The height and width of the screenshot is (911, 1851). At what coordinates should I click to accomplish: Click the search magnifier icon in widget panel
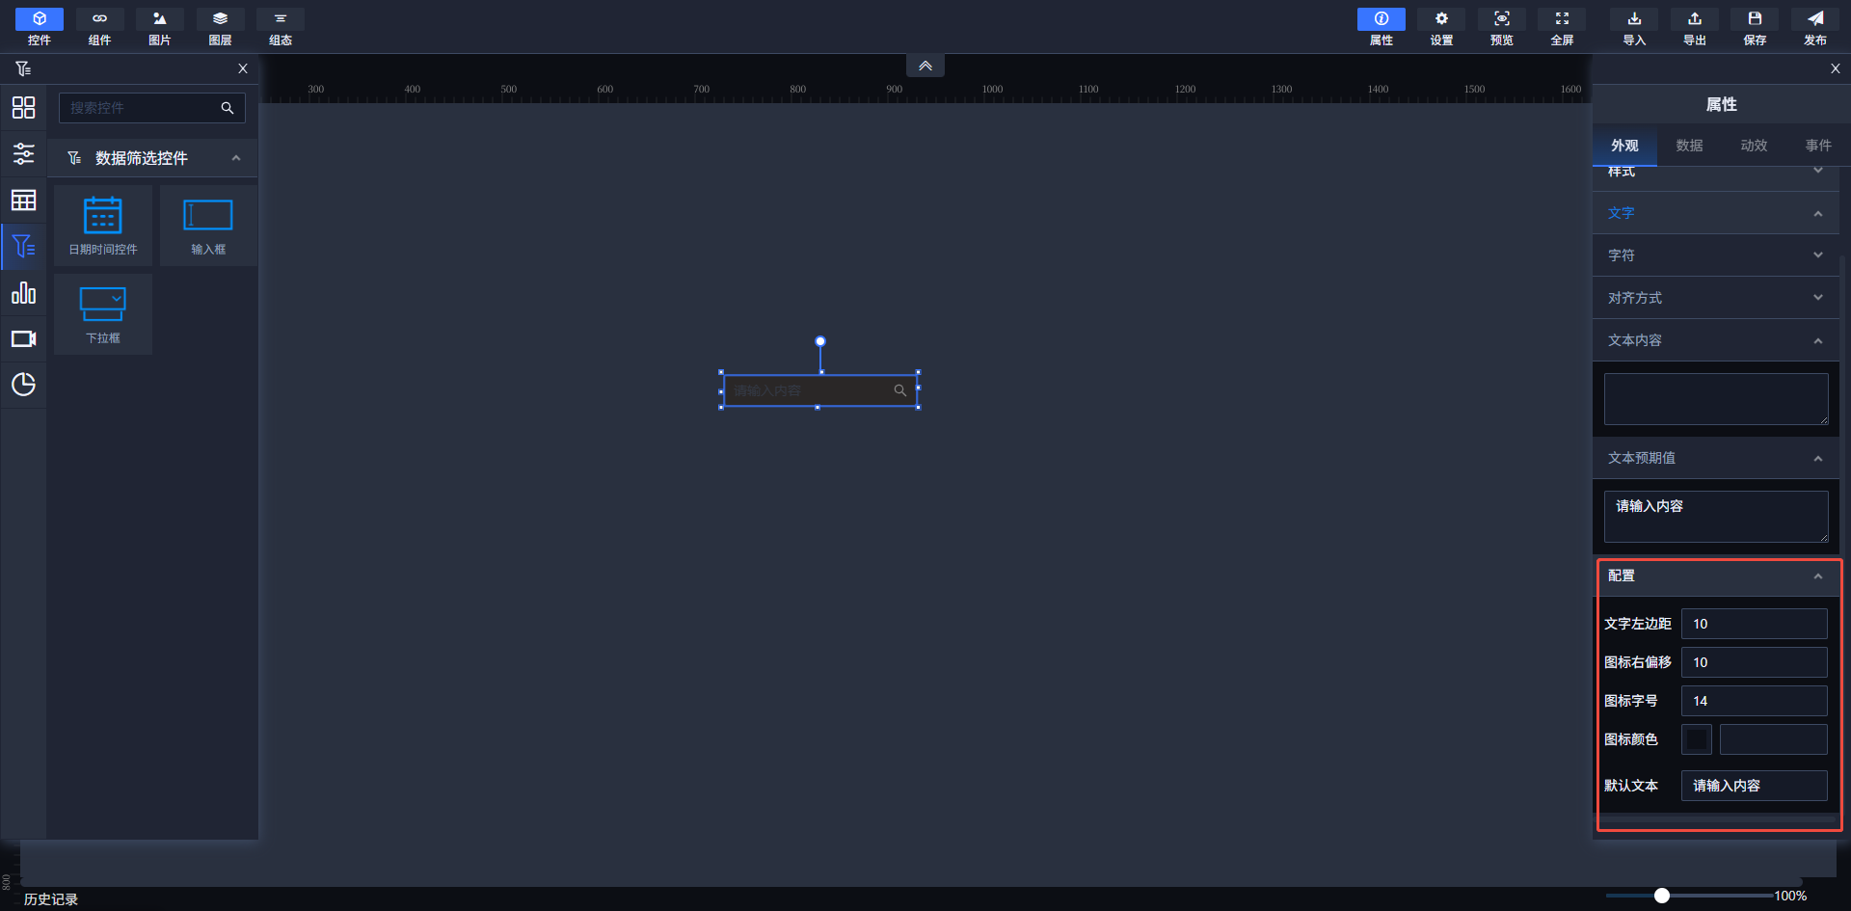[228, 108]
